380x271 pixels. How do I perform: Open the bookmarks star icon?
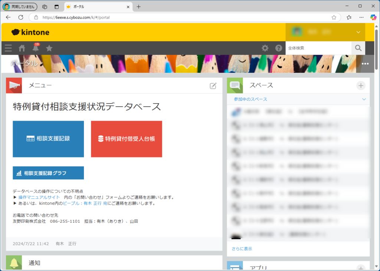point(49,48)
